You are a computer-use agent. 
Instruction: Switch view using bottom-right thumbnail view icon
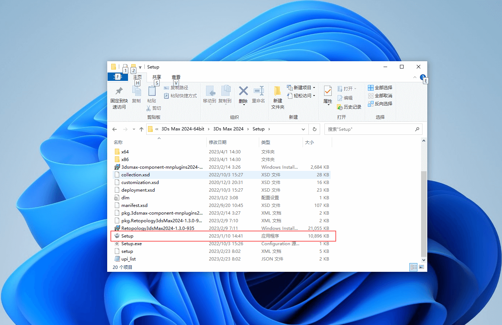pos(421,267)
